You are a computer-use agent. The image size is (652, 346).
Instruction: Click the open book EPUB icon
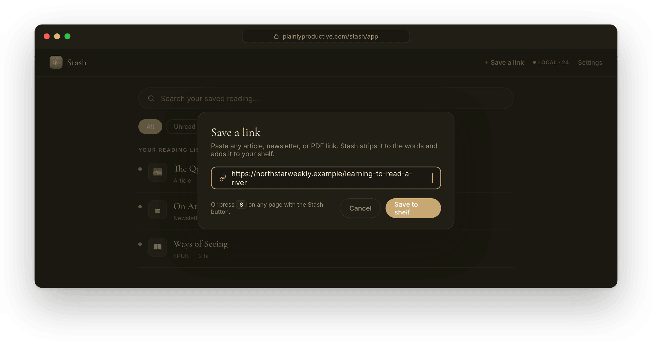pos(157,247)
